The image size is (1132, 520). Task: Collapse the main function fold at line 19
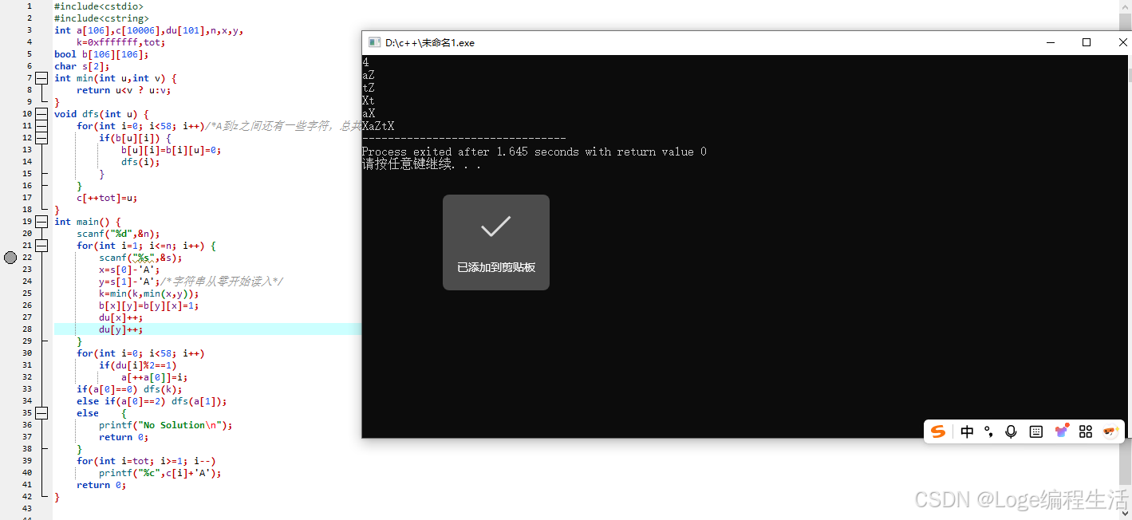point(41,222)
